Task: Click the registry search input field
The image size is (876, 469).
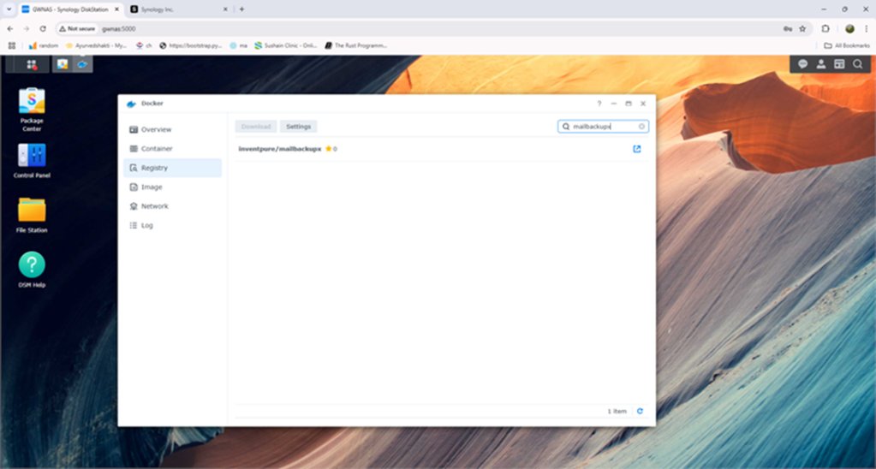Action: click(603, 127)
